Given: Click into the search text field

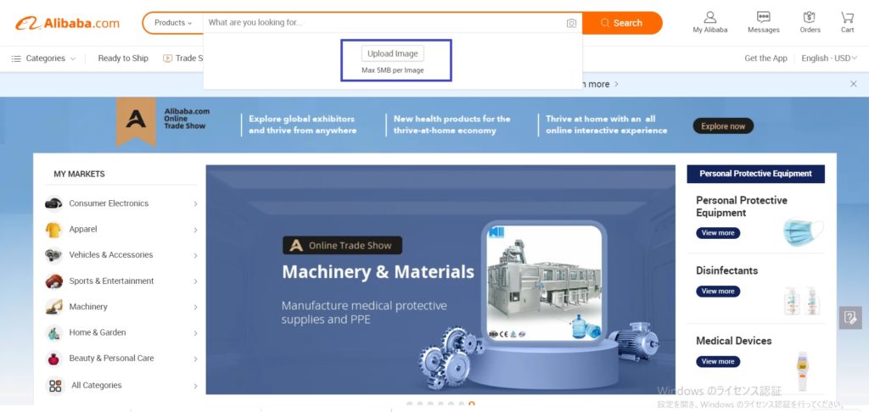Looking at the screenshot, I should click(385, 23).
